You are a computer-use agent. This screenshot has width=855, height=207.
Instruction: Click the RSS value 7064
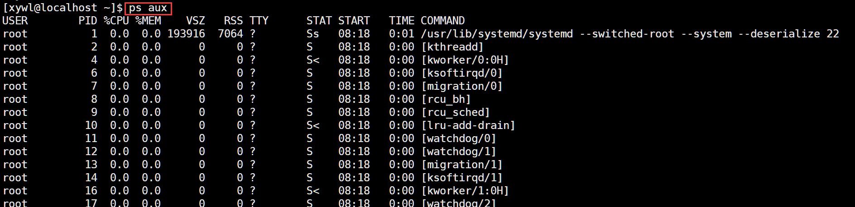(x=230, y=34)
